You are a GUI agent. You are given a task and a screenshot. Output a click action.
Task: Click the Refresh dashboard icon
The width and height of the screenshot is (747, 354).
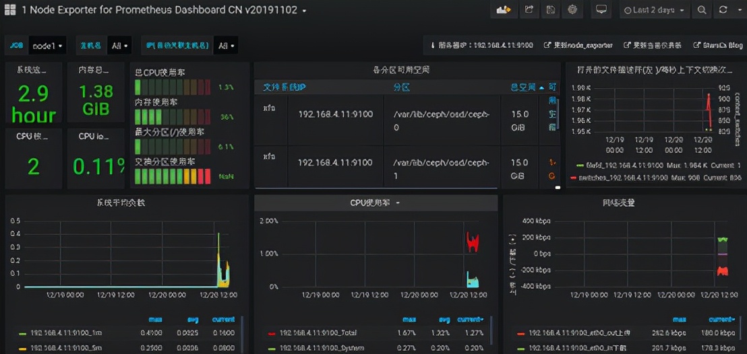point(723,9)
